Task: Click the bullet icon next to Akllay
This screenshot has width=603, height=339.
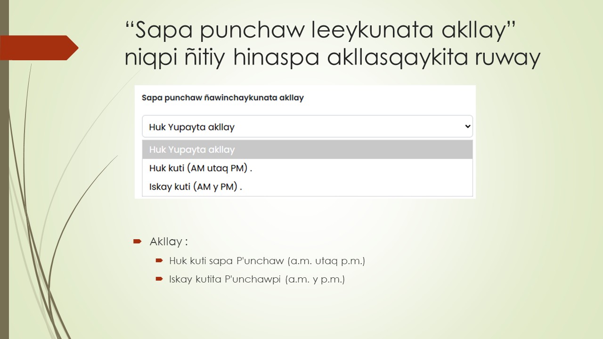Action: coord(137,242)
